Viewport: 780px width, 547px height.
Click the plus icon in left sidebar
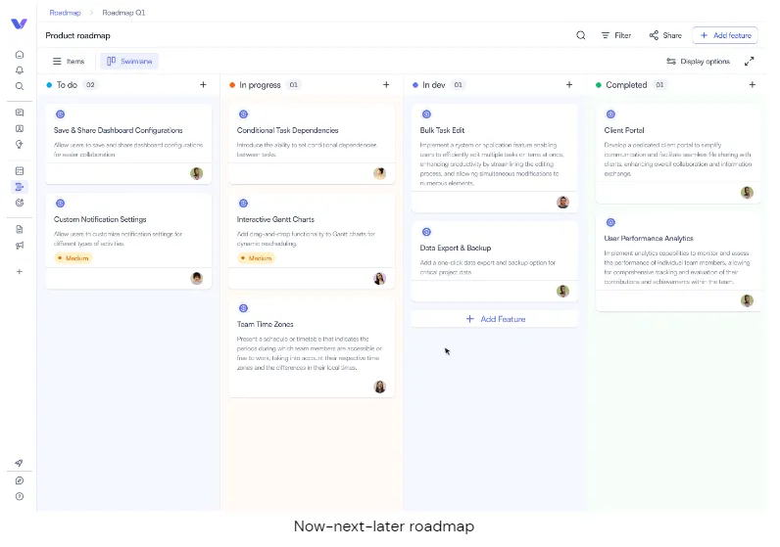pyautogui.click(x=20, y=272)
